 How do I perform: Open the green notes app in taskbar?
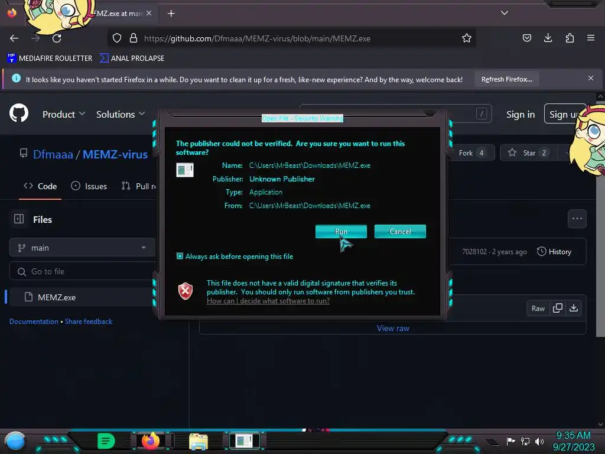[106, 441]
